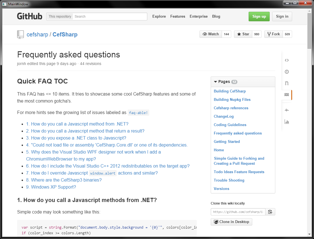Open the Code tab icon in sidebar

(x=287, y=60)
